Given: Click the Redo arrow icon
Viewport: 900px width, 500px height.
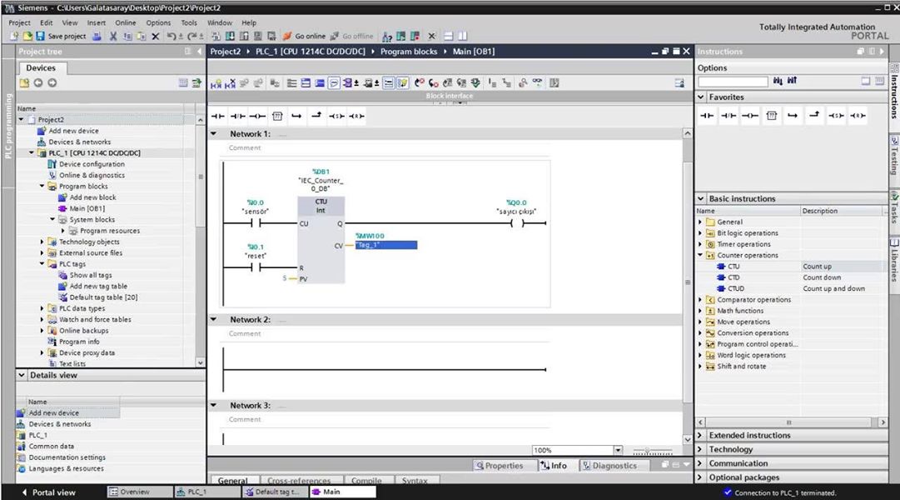Looking at the screenshot, I should (x=192, y=36).
